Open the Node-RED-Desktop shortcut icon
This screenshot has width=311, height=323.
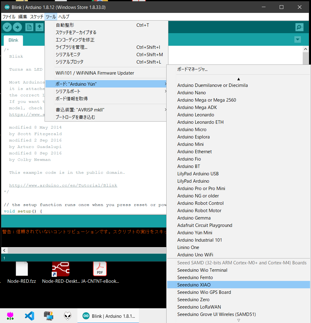61,273
